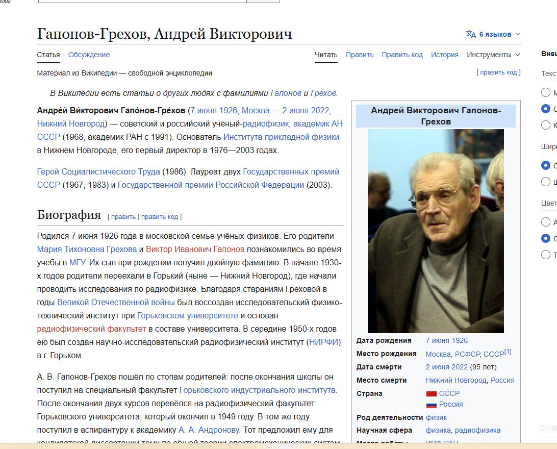
Task: Follow the "Герой Социалистического Труда" link
Action: 98,171
